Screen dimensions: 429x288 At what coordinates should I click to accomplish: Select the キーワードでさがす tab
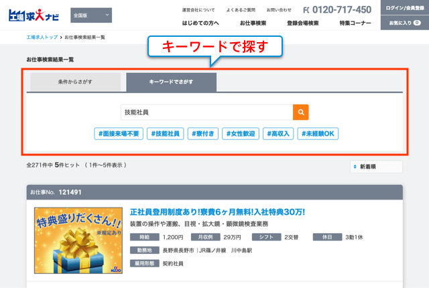pyautogui.click(x=171, y=82)
